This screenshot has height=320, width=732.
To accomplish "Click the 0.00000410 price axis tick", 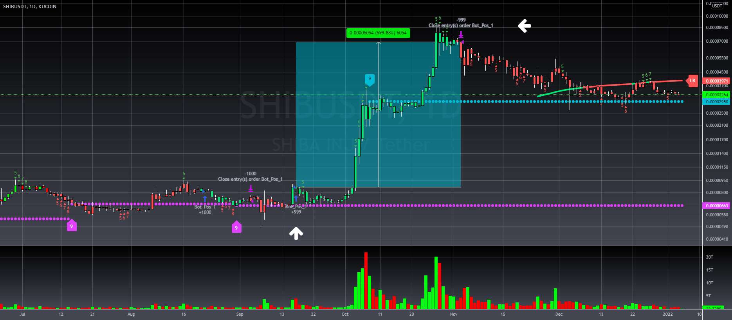I will tap(717, 239).
